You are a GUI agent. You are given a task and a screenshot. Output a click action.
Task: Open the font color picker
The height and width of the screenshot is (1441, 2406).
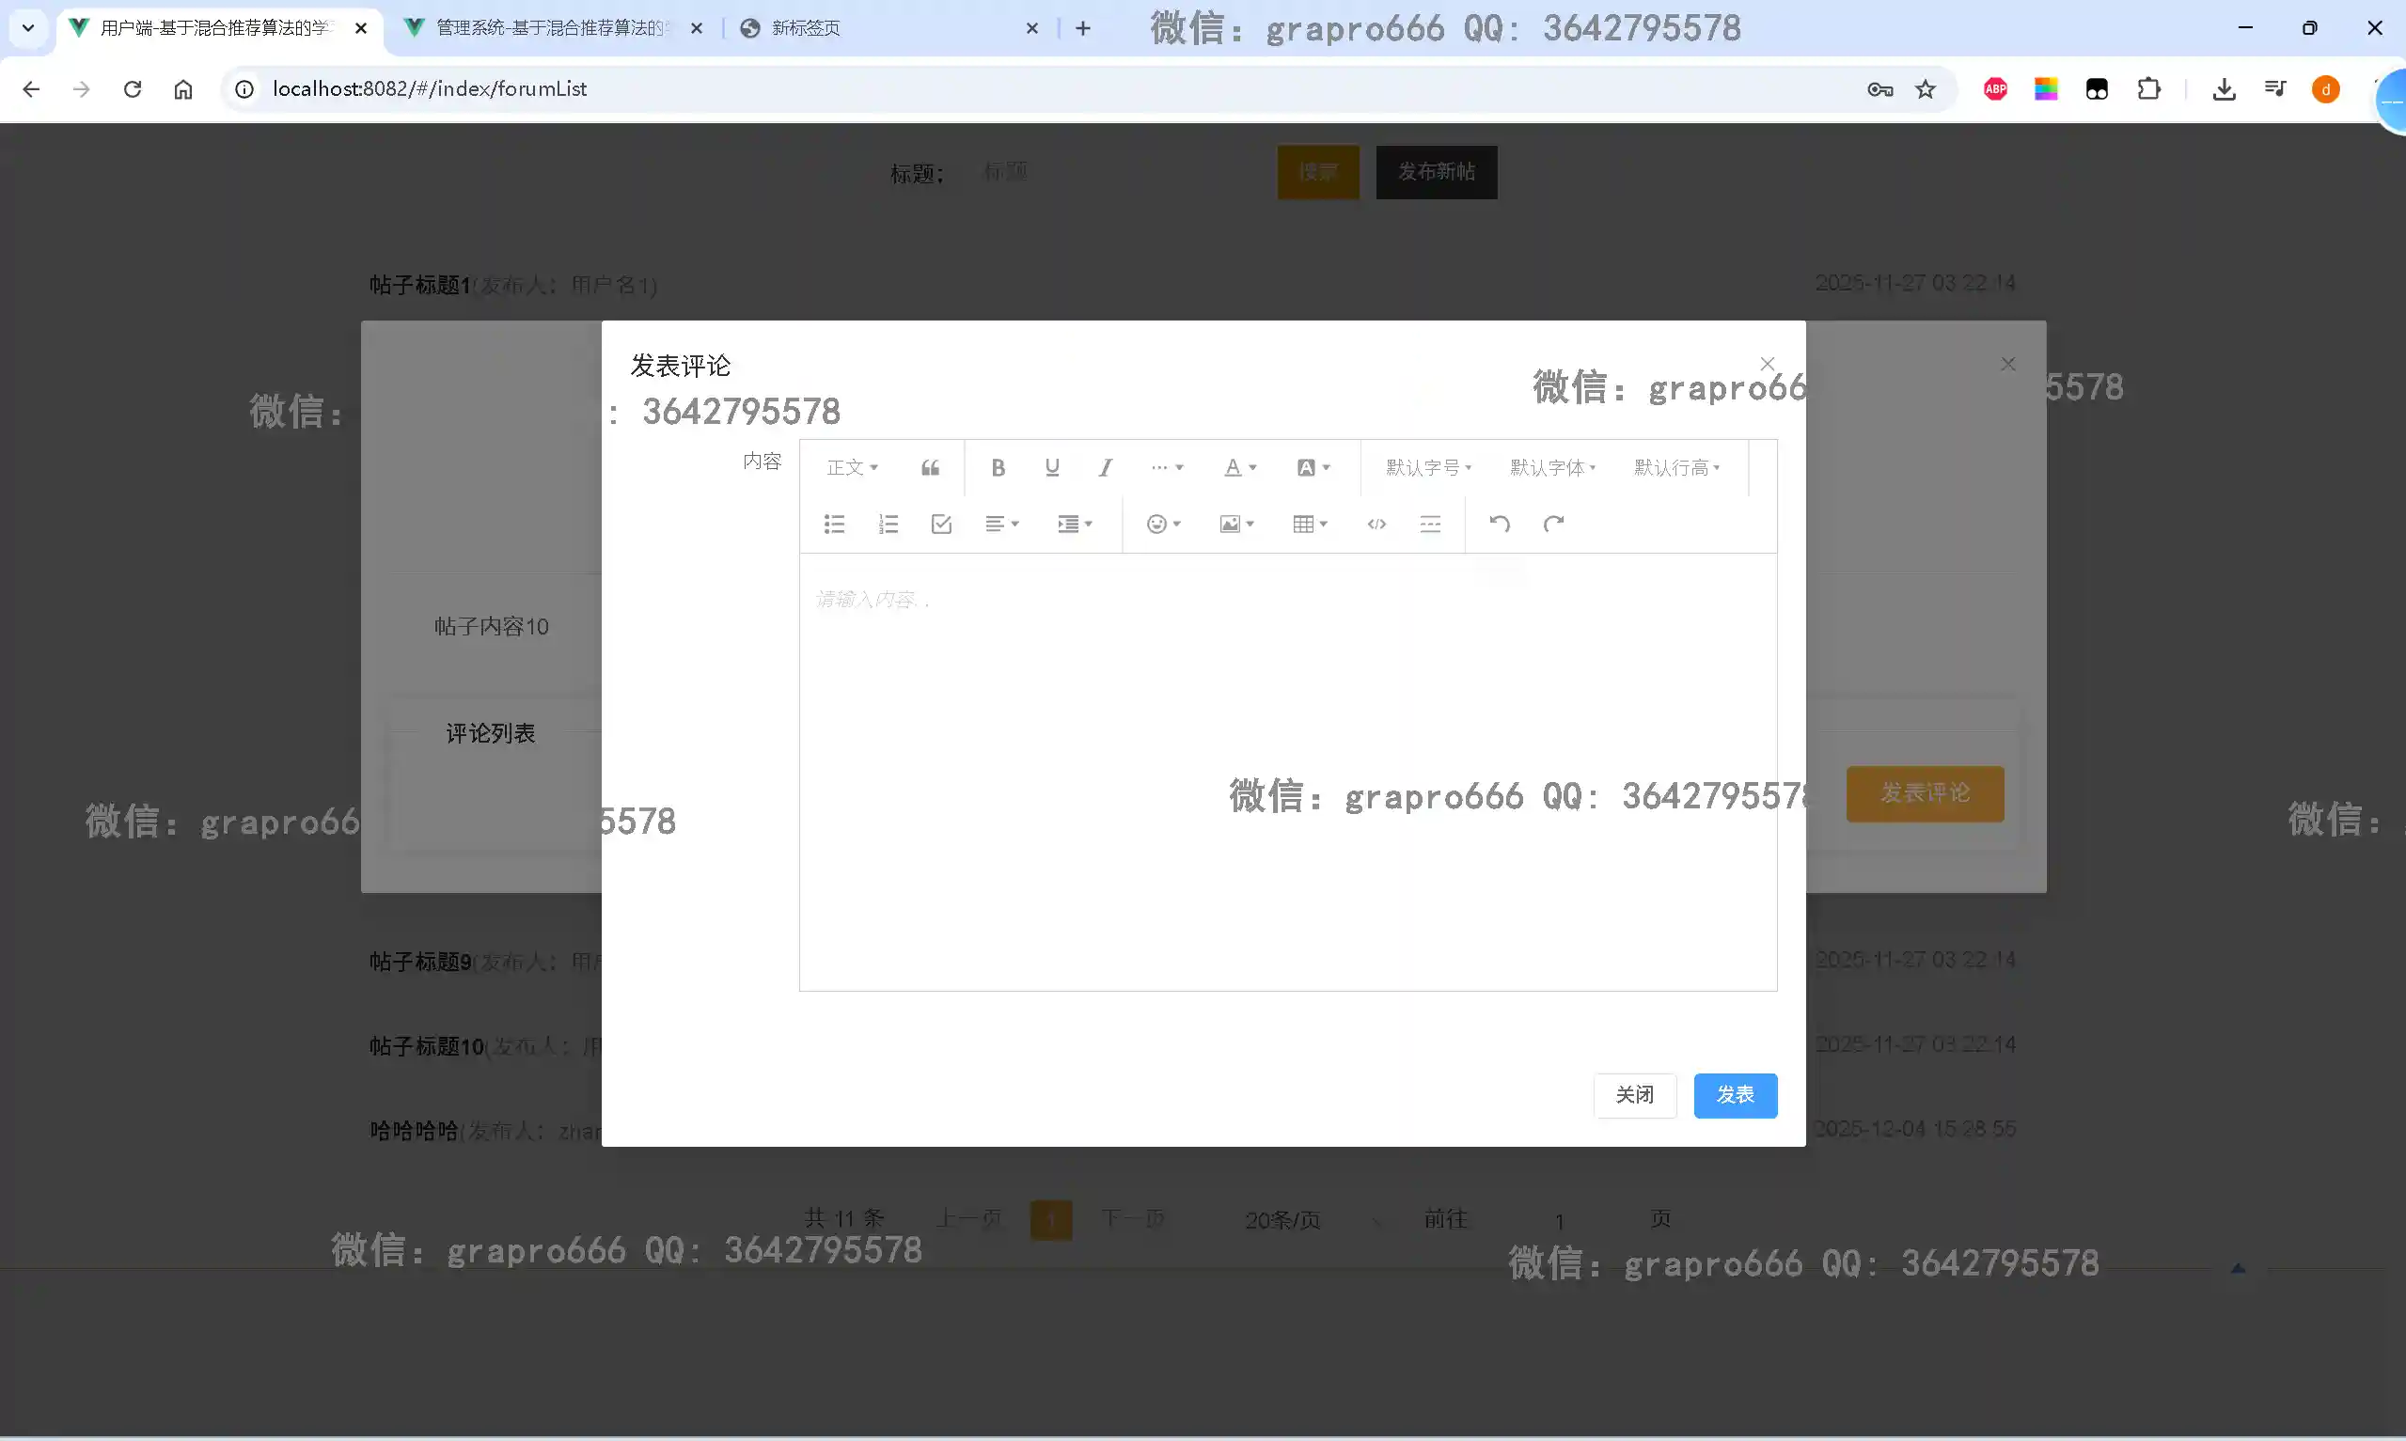1239,468
